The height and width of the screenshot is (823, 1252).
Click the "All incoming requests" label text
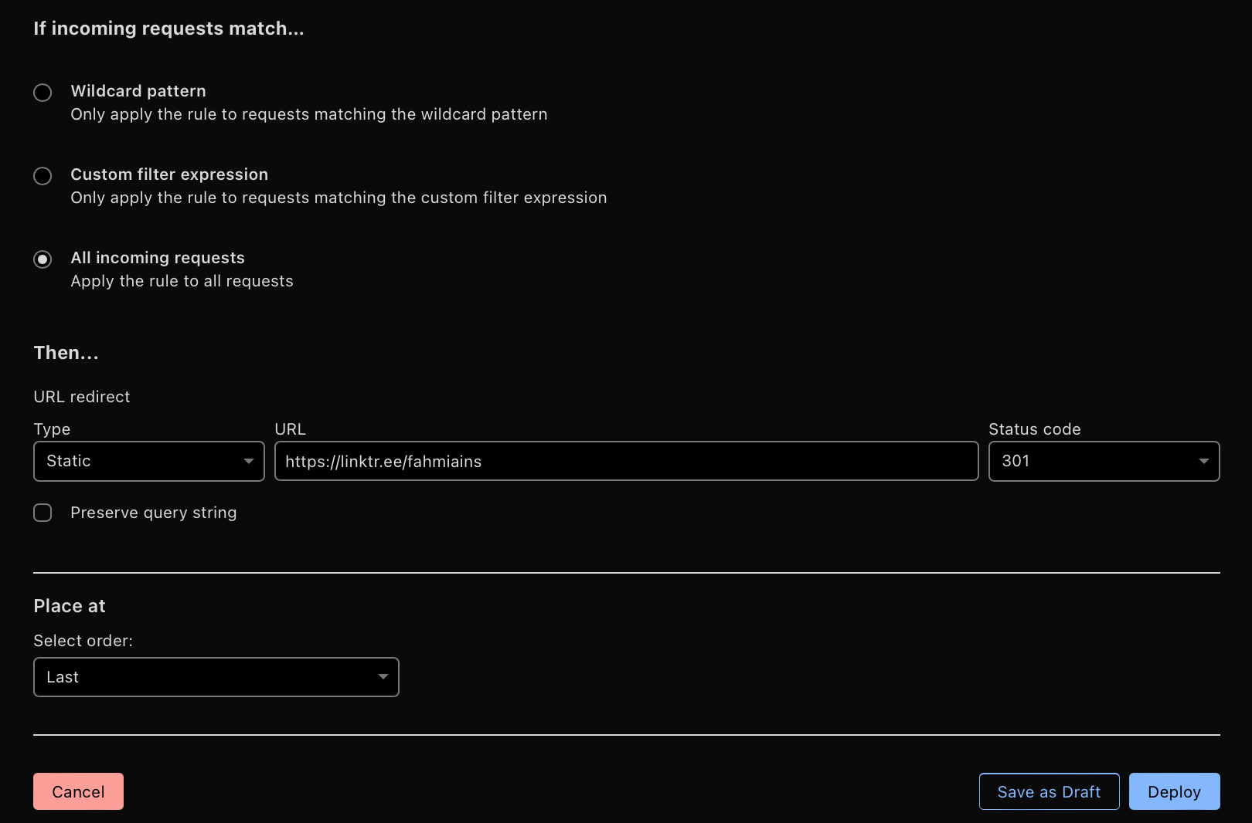click(x=158, y=258)
